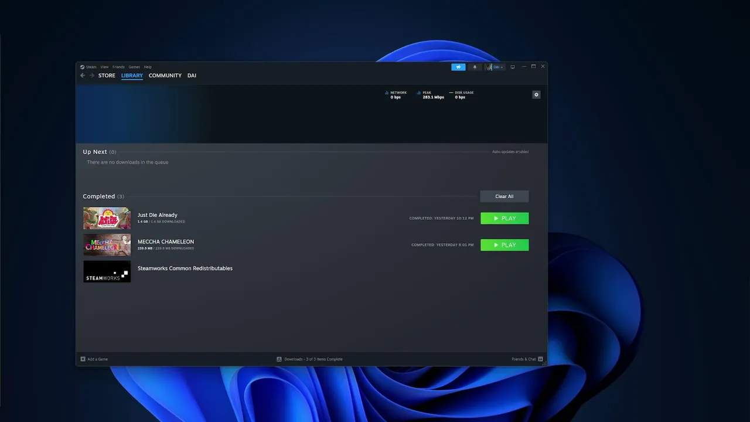Play MECCHA CHAMELEON
The height and width of the screenshot is (422, 750).
504,245
